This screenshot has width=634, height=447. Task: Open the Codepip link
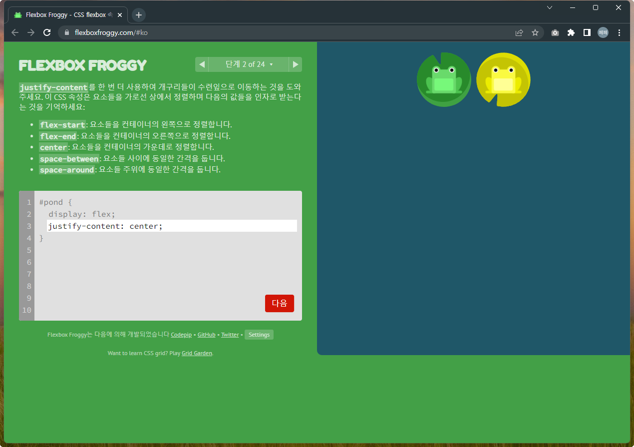[181, 335]
